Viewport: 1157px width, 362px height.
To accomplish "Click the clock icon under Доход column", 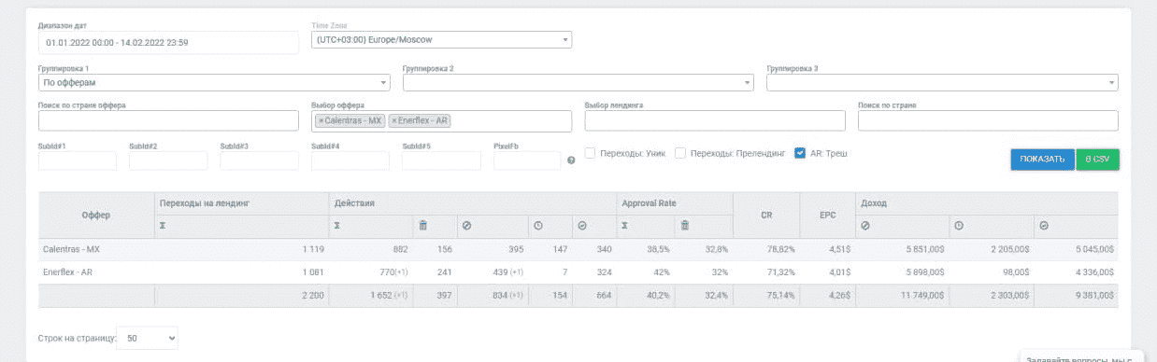I will click(959, 226).
